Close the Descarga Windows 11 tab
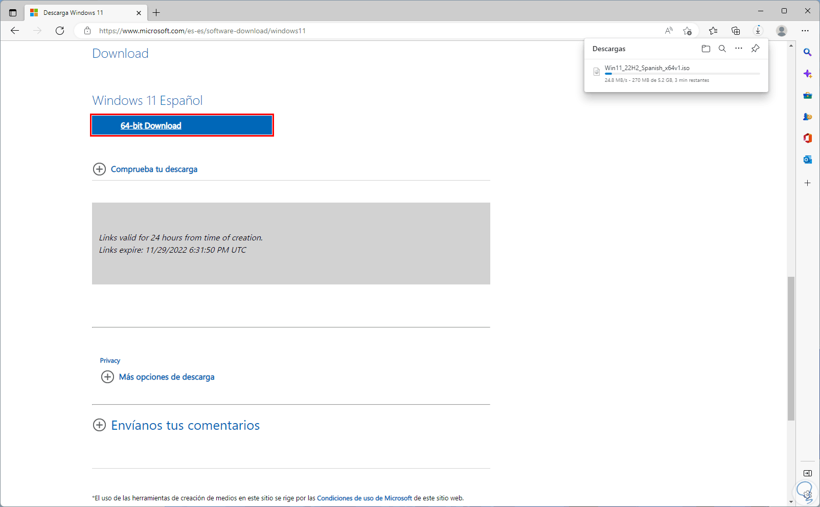 point(139,13)
